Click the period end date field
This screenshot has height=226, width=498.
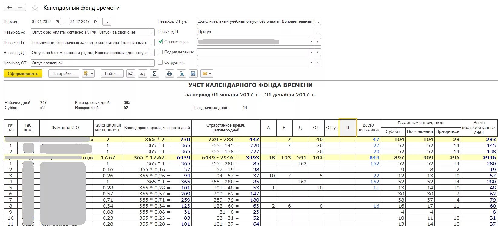(x=81, y=21)
